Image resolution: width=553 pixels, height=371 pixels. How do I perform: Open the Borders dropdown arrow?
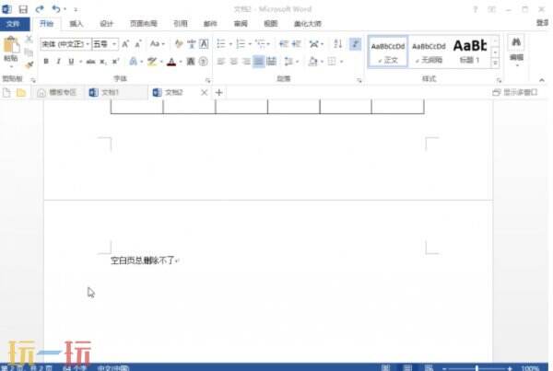341,62
